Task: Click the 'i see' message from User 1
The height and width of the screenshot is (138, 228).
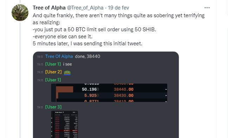Action: 67,64
